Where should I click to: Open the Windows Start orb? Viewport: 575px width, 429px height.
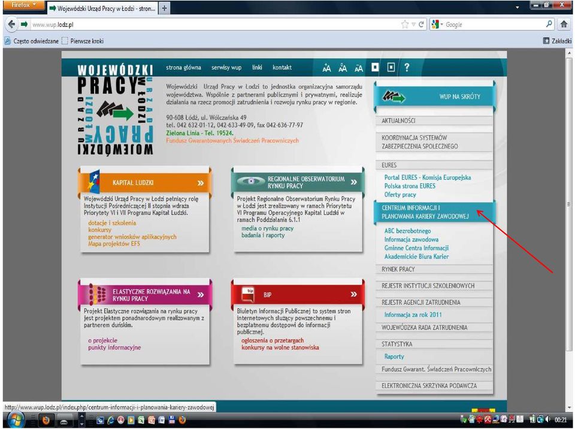pyautogui.click(x=15, y=420)
